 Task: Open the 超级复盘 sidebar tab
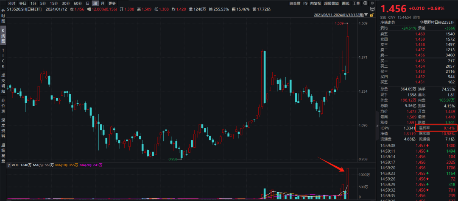click(3, 153)
